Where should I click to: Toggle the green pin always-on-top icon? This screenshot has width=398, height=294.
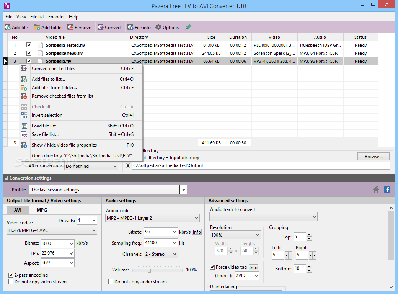188,28
